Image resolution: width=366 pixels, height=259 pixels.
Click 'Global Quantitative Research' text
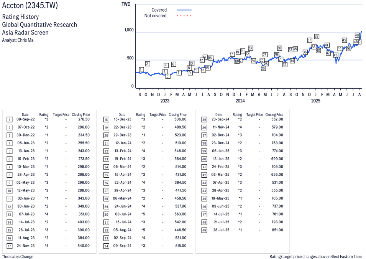39,25
